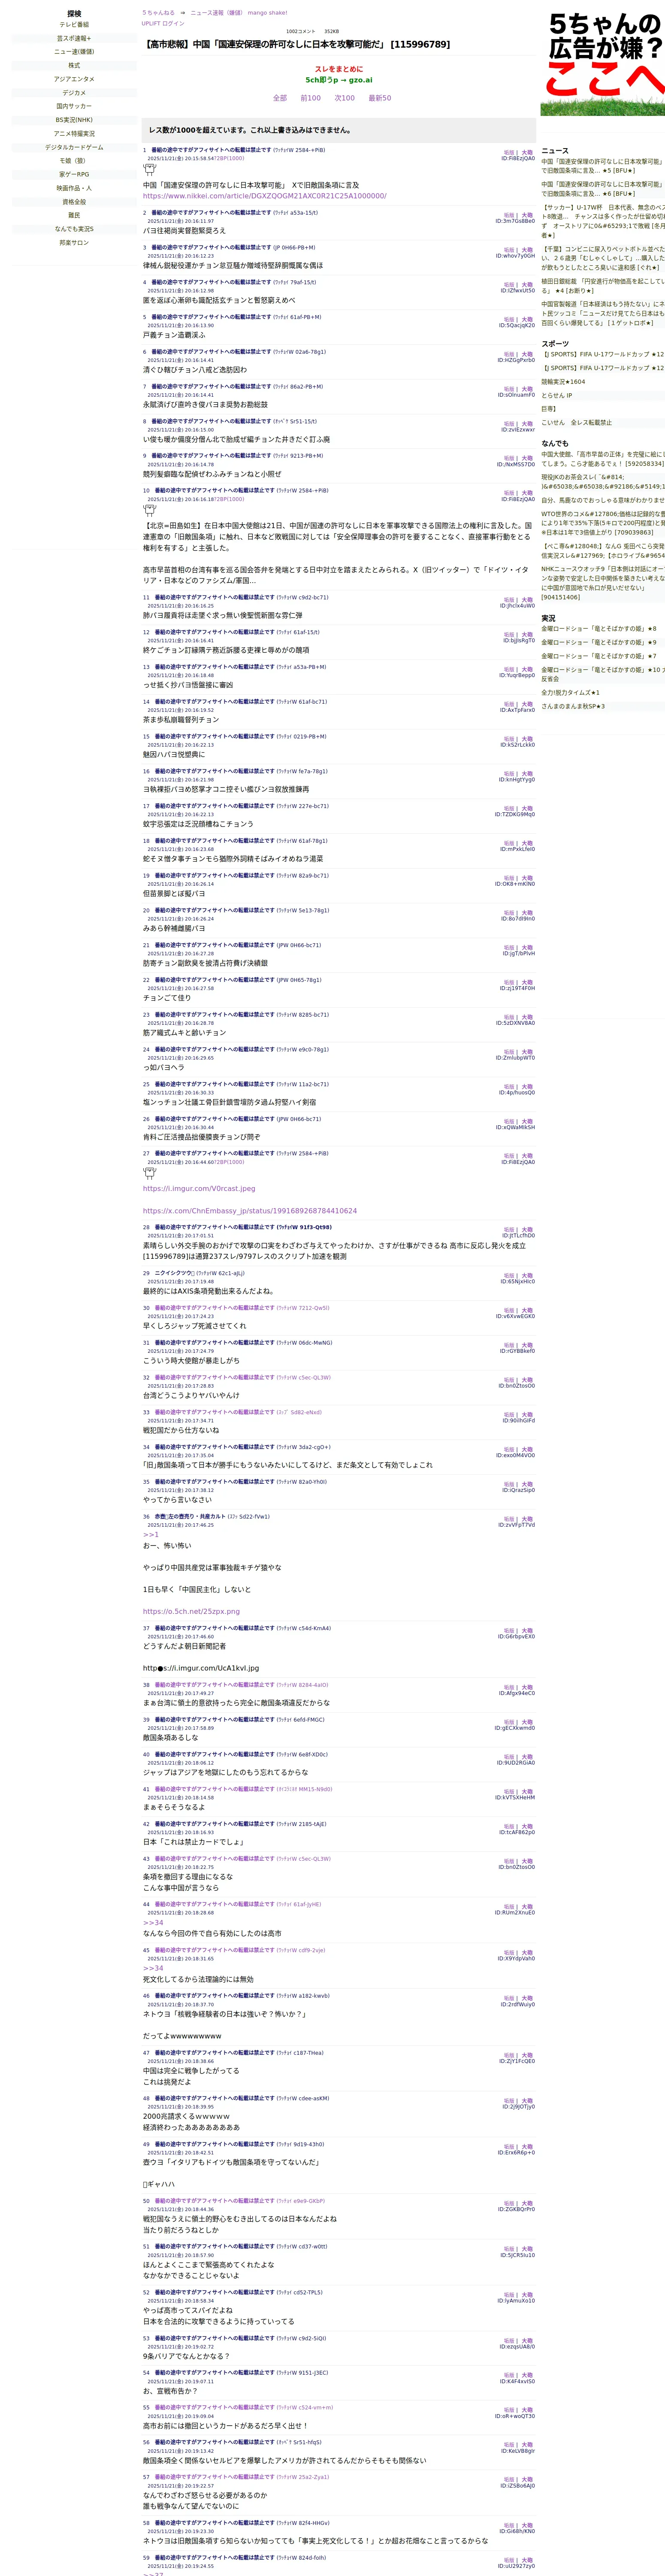
Task: Open 資格全般 sidebar board
Action: [x=74, y=201]
